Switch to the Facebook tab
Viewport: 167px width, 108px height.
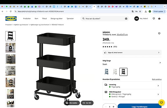(127, 7)
